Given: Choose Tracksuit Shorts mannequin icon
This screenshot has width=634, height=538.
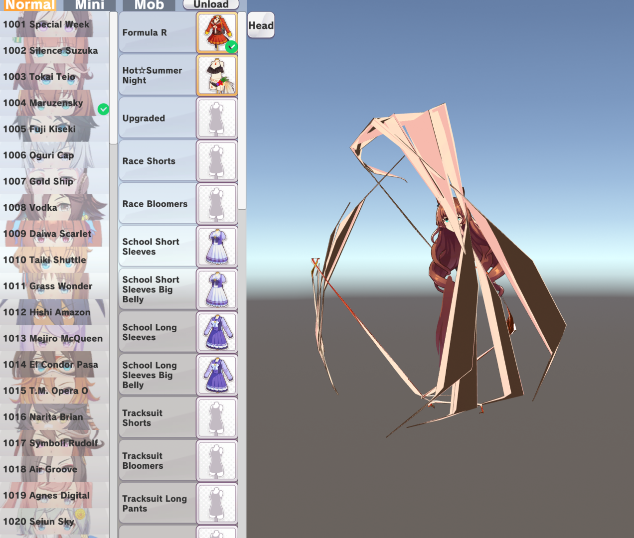Looking at the screenshot, I should (x=217, y=418).
